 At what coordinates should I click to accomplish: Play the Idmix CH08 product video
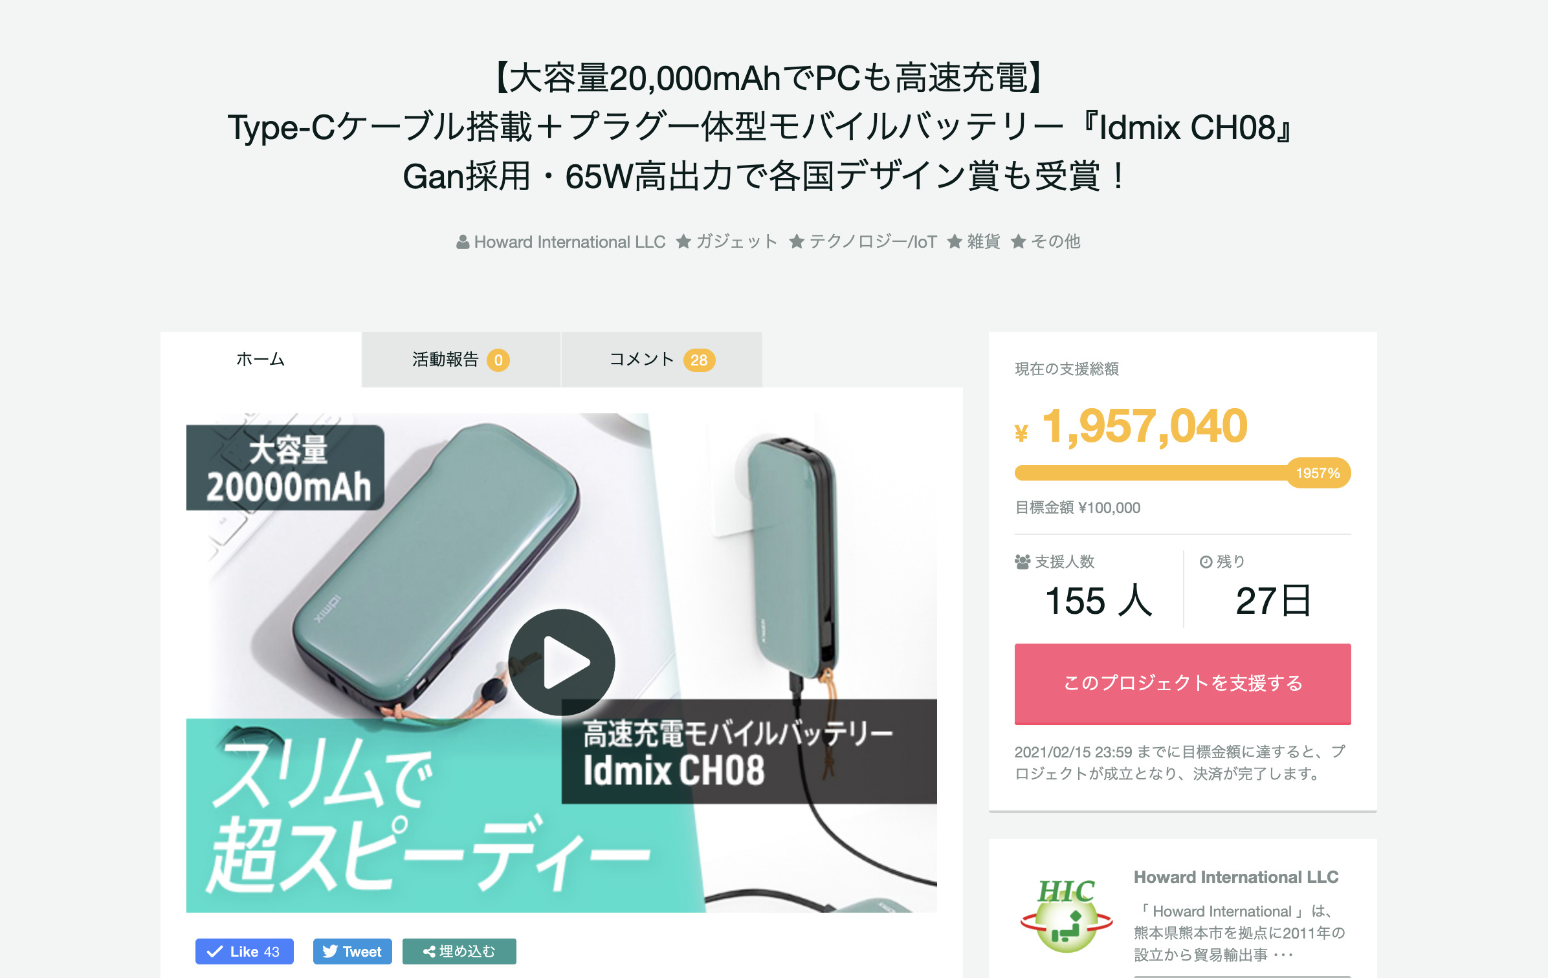click(x=562, y=662)
